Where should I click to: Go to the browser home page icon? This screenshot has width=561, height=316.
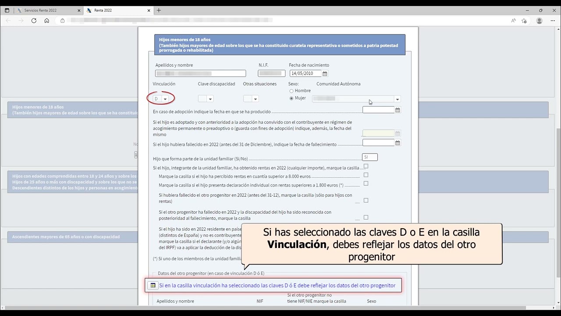47,21
